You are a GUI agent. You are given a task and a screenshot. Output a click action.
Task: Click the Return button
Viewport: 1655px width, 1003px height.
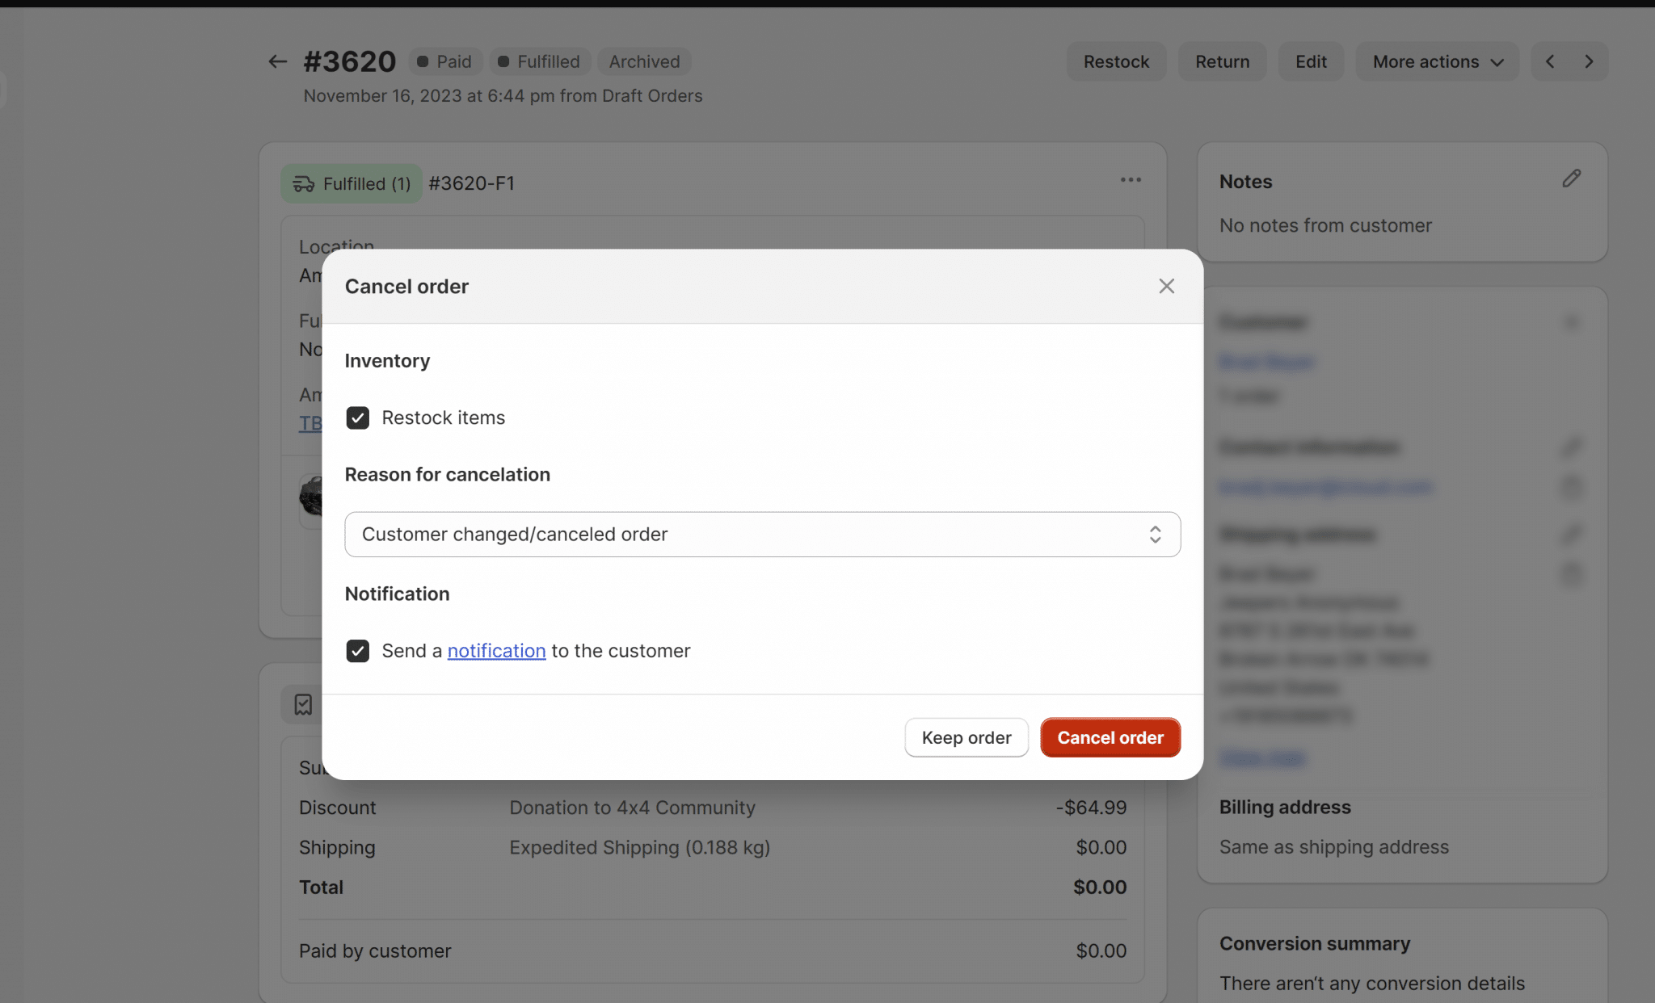tap(1222, 61)
